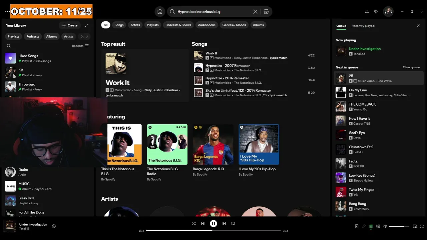
Task: Show more library filter chips arrow
Action: click(87, 37)
